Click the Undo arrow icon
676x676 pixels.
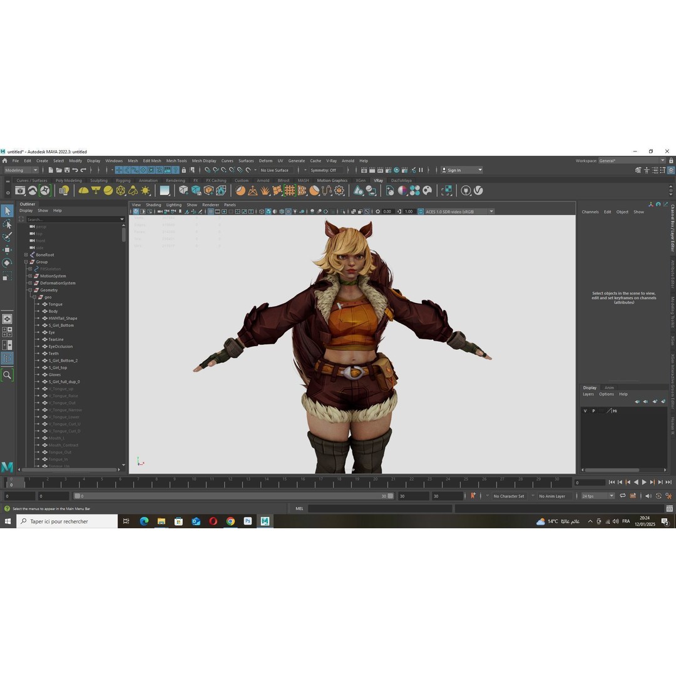pos(75,170)
